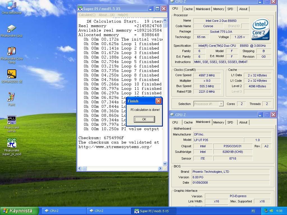The width and height of the screenshot is (287, 215).
Task: Click the Super PI title bar icon
Action: (80, 9)
